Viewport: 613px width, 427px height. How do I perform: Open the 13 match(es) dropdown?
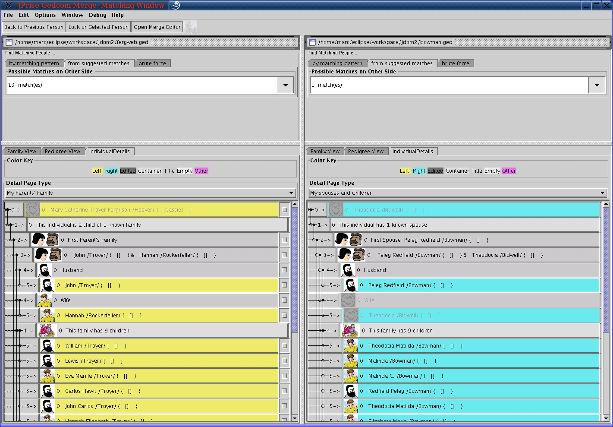pos(285,85)
